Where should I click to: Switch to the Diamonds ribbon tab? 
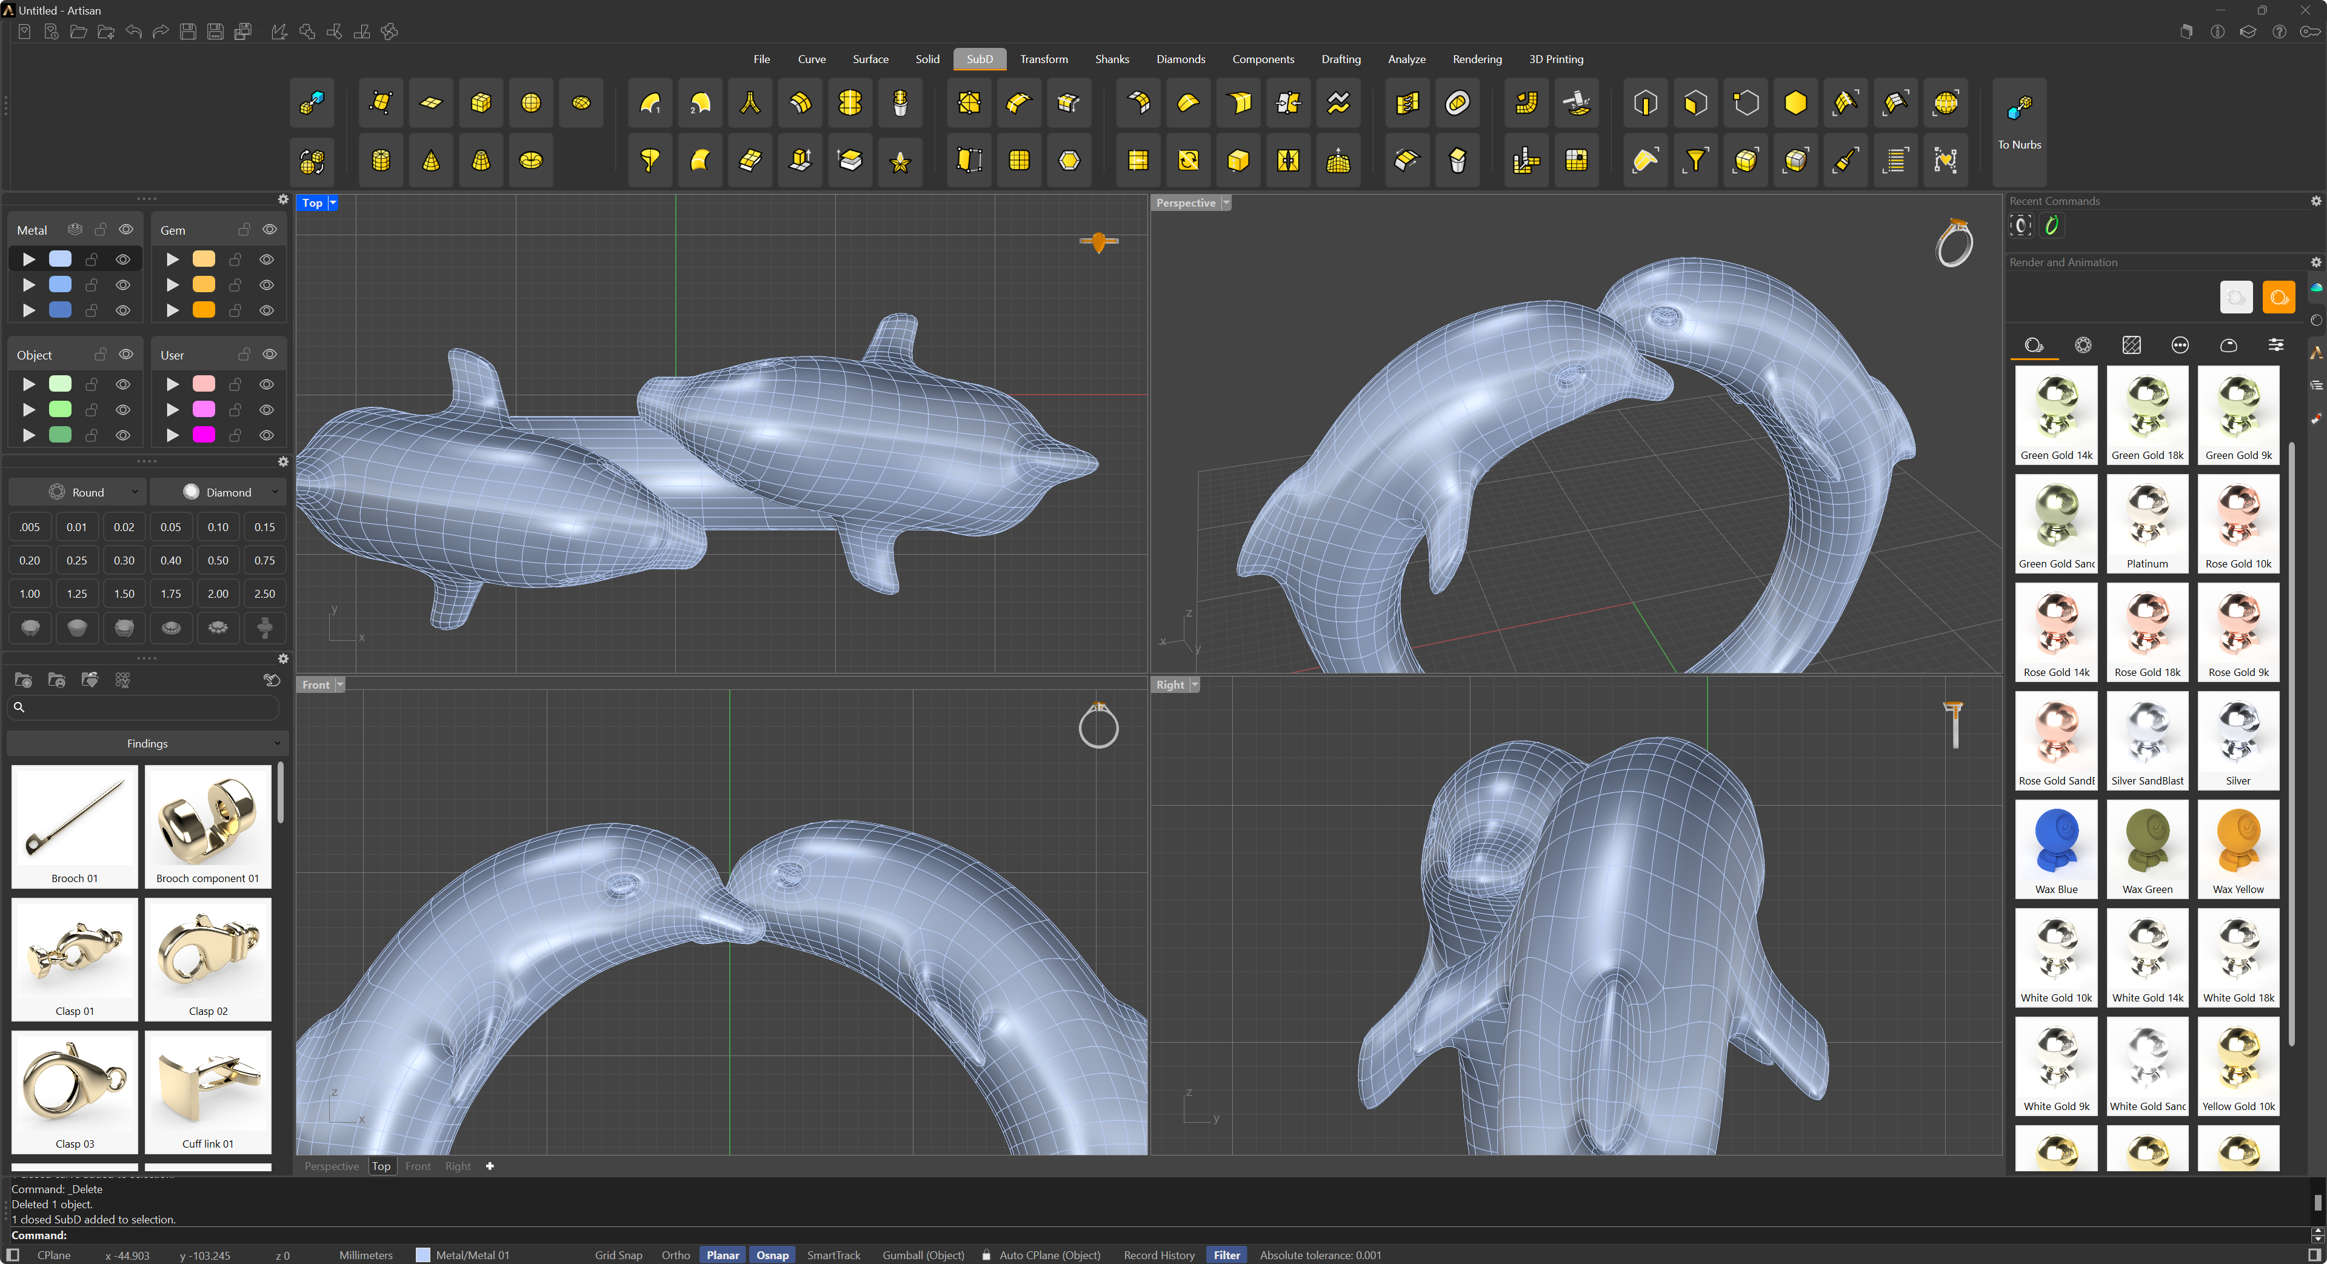click(1180, 59)
